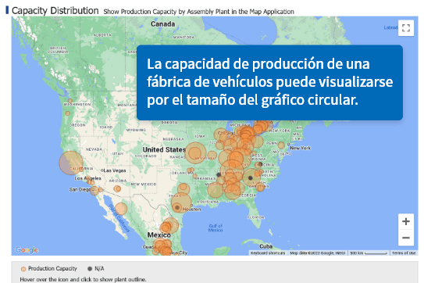Click the small plant circle in Washington state
This screenshot has height=283, width=424.
pos(70,101)
